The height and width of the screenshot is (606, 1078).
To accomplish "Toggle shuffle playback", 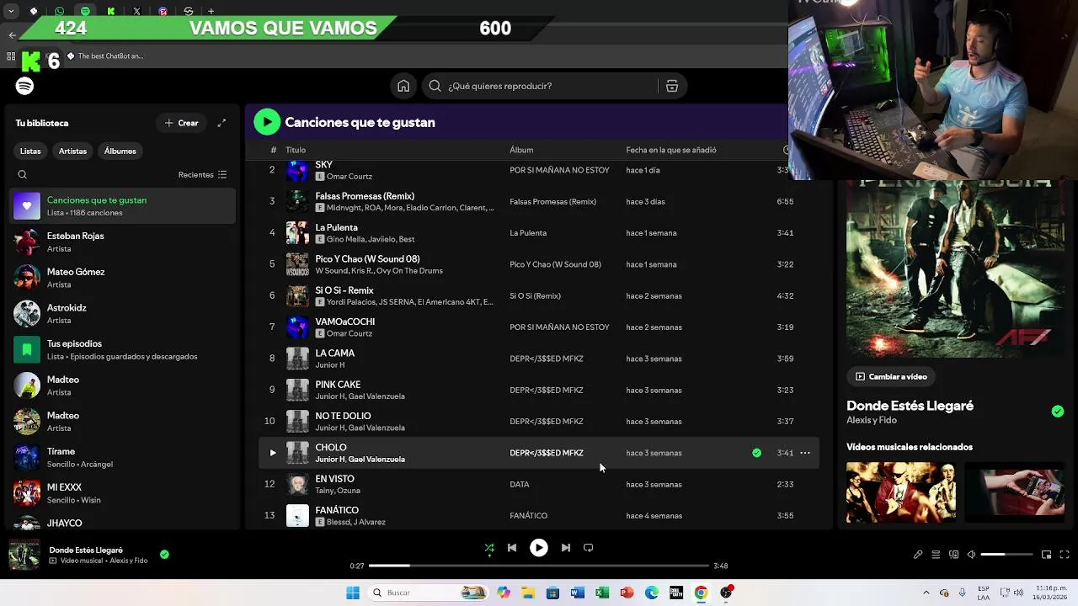I will pos(489,548).
